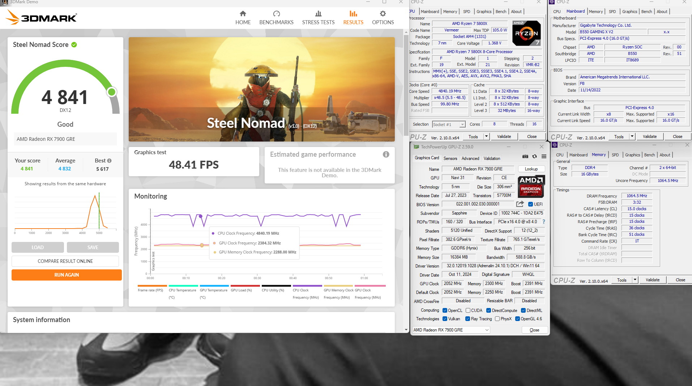Open the GPU selector dropdown in GPU-Z
Screen dimensions: 692x386
[451, 330]
